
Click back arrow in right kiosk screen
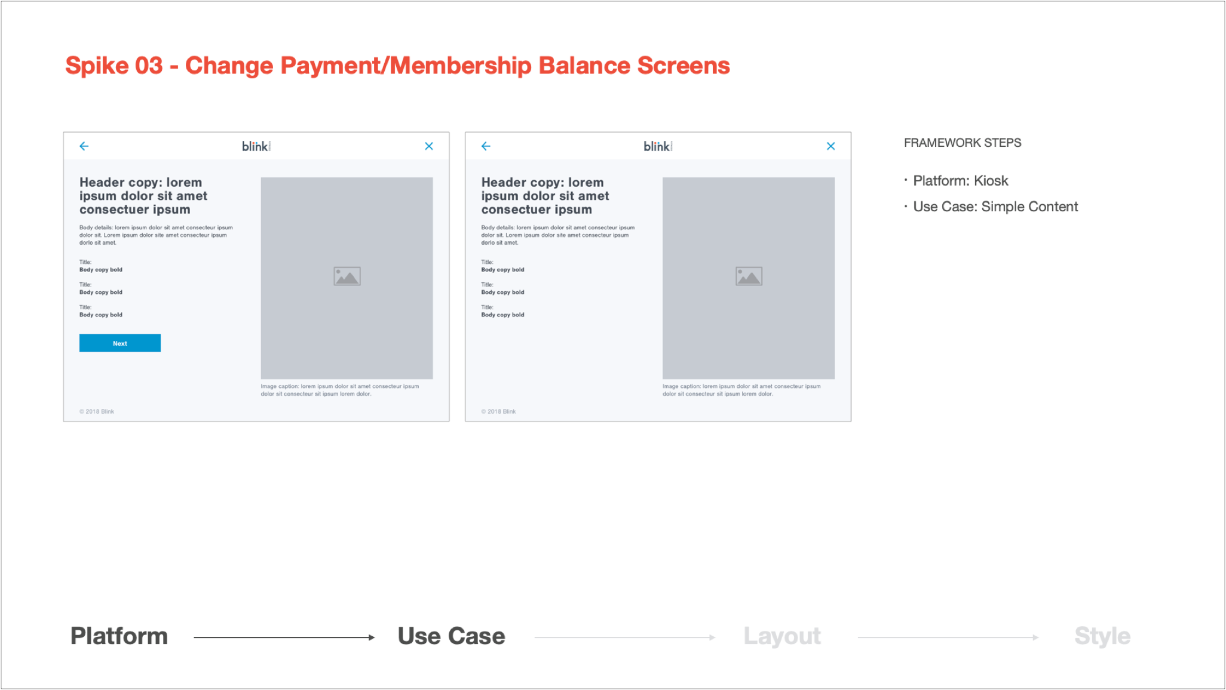tap(486, 146)
